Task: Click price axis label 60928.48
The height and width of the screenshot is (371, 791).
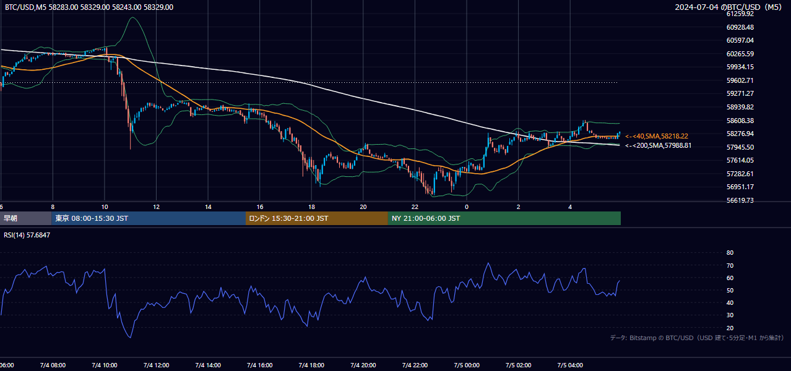Action: click(740, 27)
